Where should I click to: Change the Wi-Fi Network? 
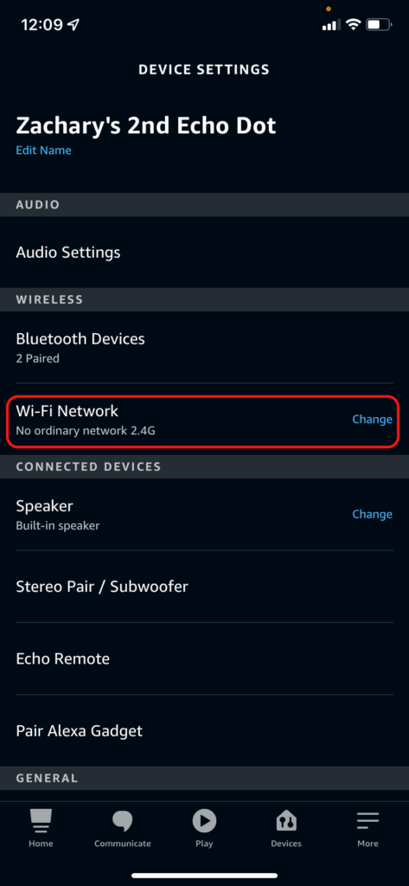coord(373,420)
